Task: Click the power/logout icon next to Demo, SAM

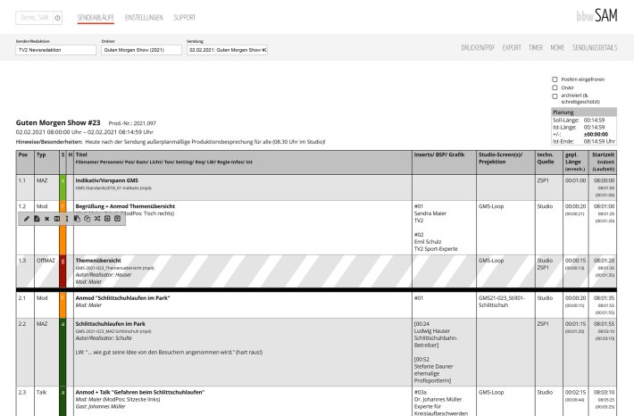Action: [57, 18]
